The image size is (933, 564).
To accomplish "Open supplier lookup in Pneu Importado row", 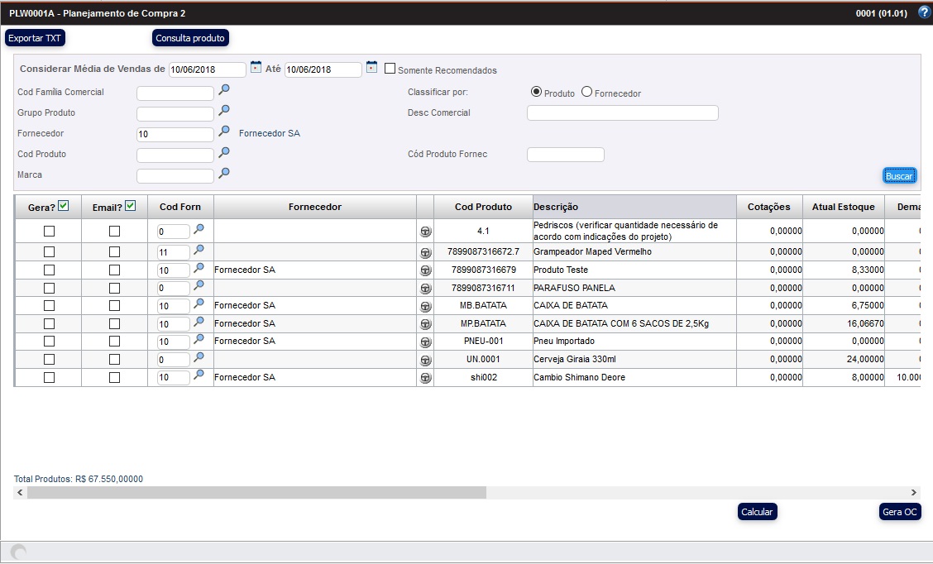I will pos(199,340).
